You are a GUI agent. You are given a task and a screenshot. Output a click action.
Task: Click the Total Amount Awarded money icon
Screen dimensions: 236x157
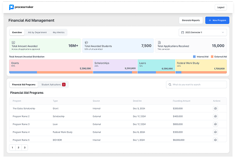point(13,42)
